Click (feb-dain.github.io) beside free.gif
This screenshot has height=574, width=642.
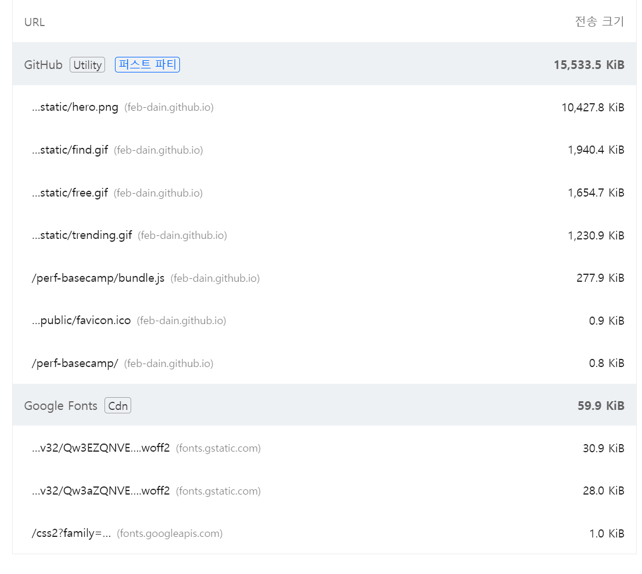(x=158, y=193)
